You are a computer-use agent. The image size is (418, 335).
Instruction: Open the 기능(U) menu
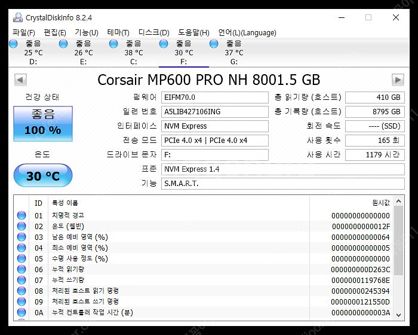tap(87, 32)
